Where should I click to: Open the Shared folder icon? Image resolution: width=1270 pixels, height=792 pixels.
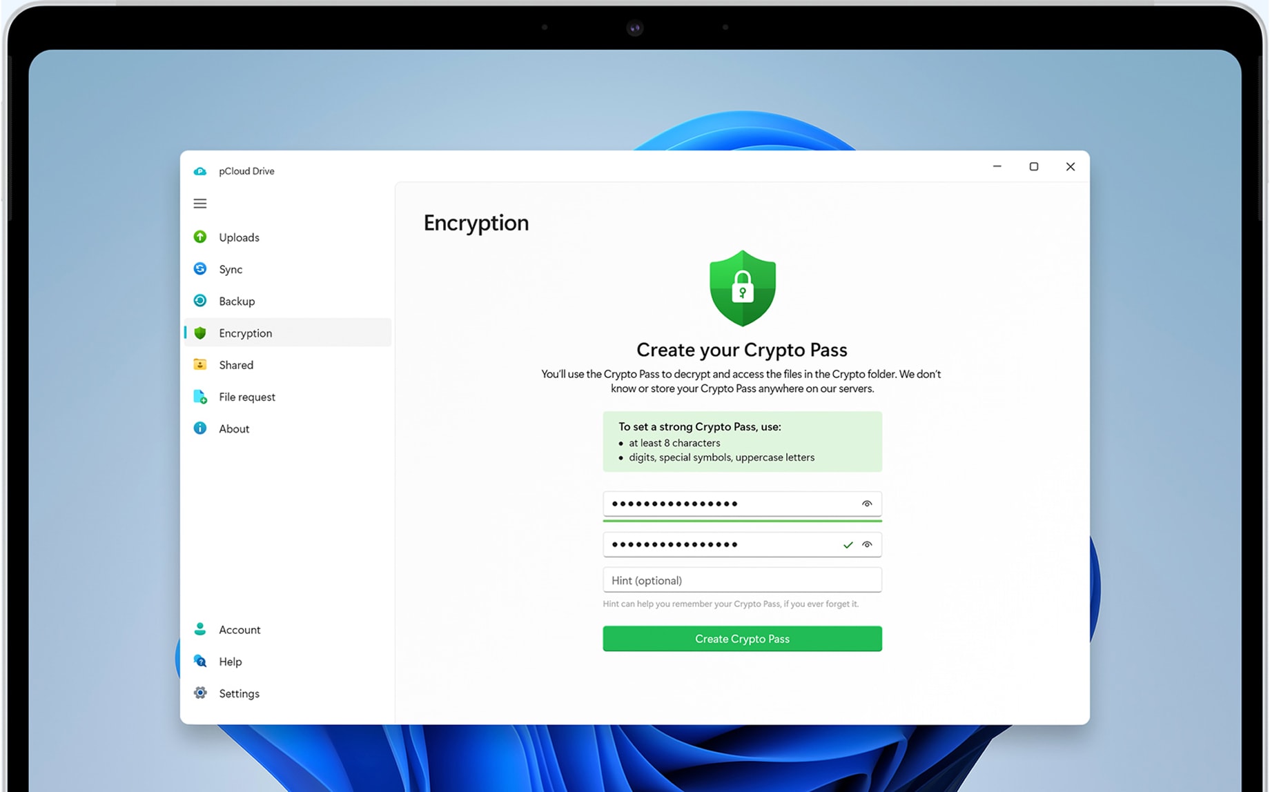click(200, 364)
